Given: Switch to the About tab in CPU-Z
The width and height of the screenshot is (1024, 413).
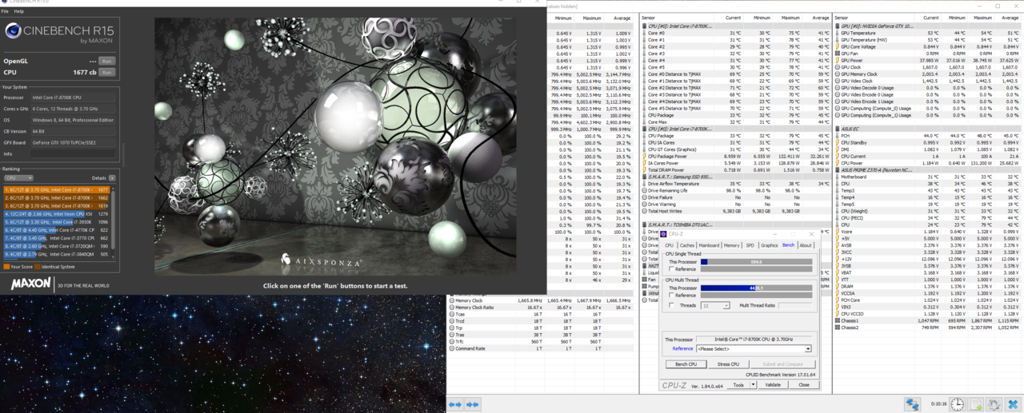Looking at the screenshot, I should coord(806,245).
